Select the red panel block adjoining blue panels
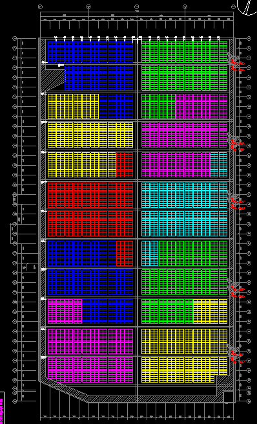Screen dimensions: 257x424 125,253
